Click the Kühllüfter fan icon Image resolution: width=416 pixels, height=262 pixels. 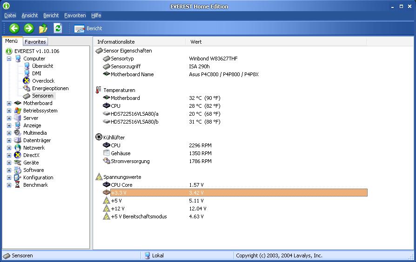tap(99, 137)
